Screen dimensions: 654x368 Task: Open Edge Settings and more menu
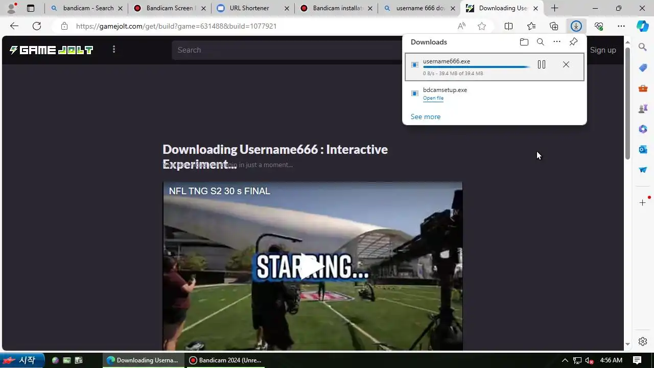(x=621, y=26)
